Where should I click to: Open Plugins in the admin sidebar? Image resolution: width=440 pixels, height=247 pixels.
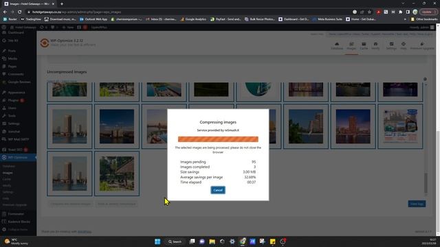coord(14,100)
